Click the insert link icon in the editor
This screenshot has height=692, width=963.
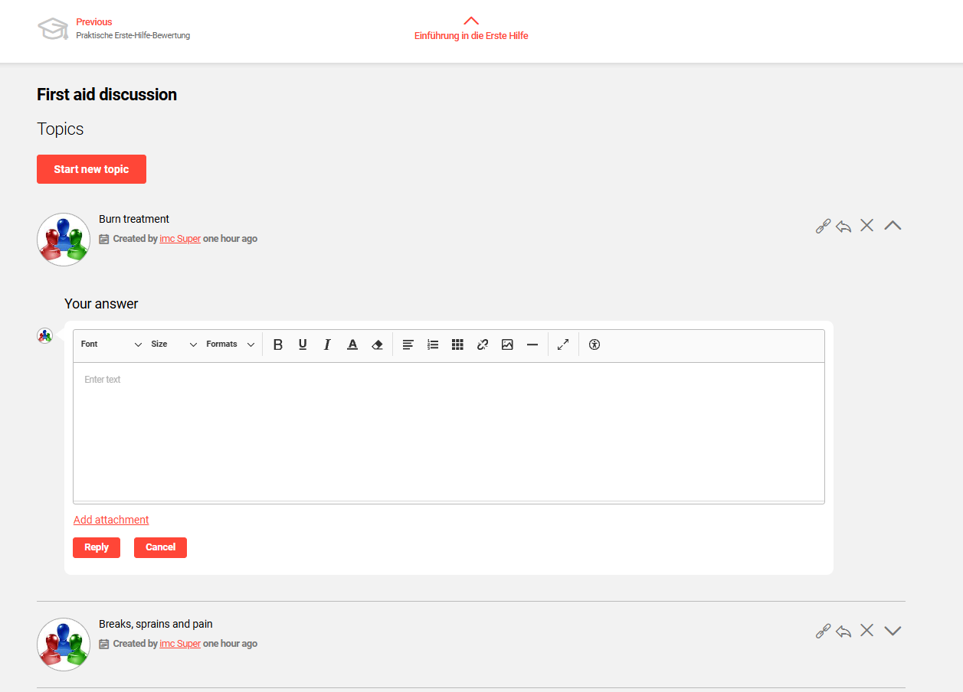tap(483, 344)
